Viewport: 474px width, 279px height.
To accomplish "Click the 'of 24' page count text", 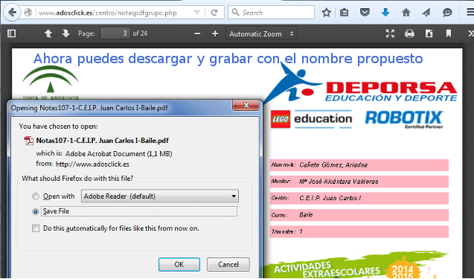I will click(x=140, y=33).
